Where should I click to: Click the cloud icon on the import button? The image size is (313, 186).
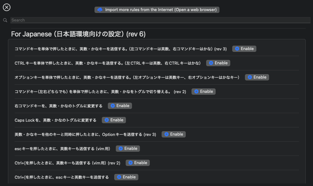[100, 10]
